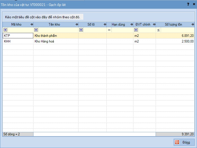This screenshot has width=197, height=148.
Task: Open filter operator for Số lô column
Action: tap(81, 30)
